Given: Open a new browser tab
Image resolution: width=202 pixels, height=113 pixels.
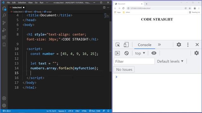Looking at the screenshot, I should 146,4.
